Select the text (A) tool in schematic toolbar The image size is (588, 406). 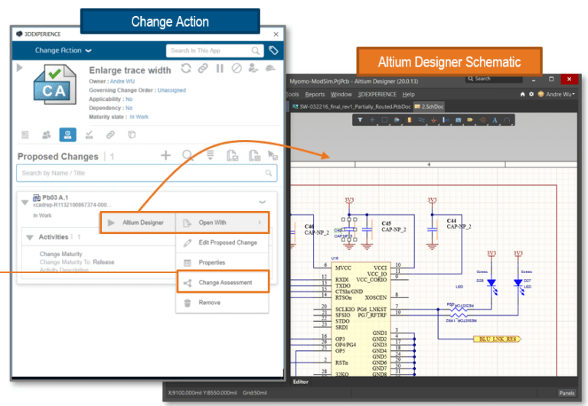click(x=495, y=120)
